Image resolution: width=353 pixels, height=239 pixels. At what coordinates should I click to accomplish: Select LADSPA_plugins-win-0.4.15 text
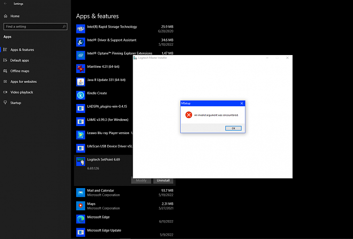[107, 106]
